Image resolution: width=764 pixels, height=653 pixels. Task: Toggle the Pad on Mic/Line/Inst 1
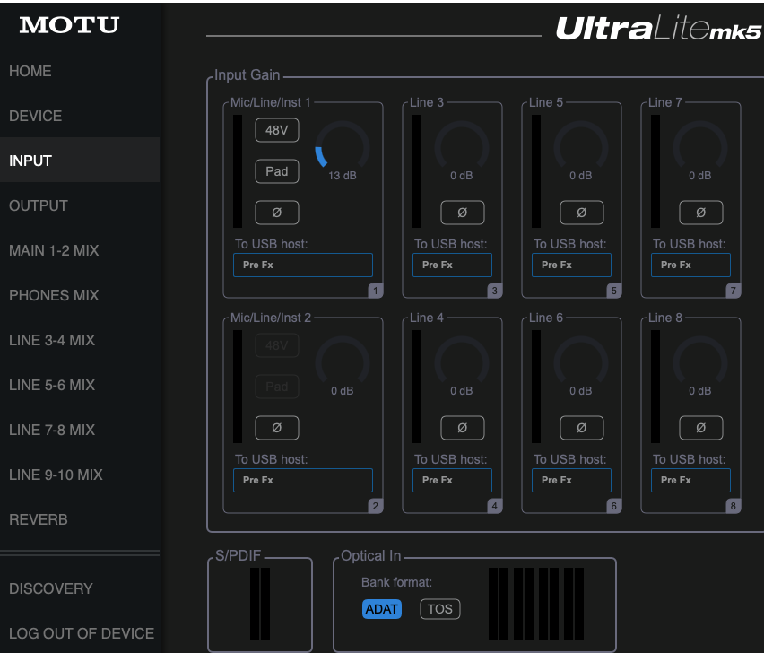[276, 171]
